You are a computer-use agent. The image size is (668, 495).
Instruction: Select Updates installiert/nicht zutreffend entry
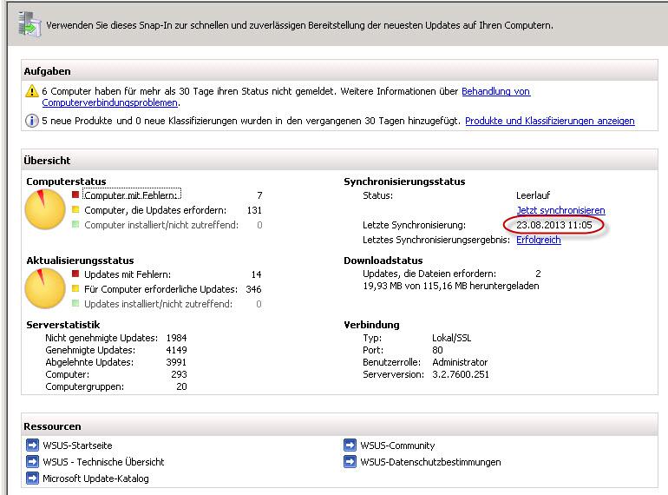point(158,304)
